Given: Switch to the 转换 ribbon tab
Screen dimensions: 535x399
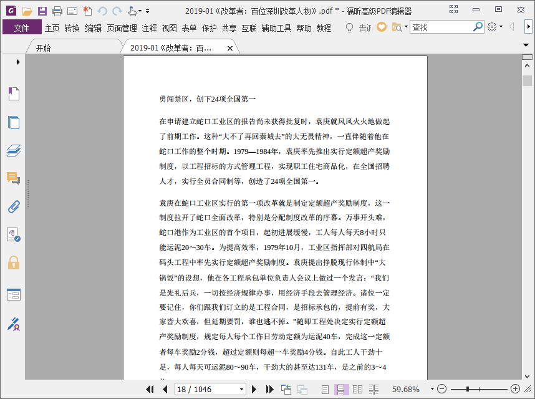Looking at the screenshot, I should [x=72, y=28].
